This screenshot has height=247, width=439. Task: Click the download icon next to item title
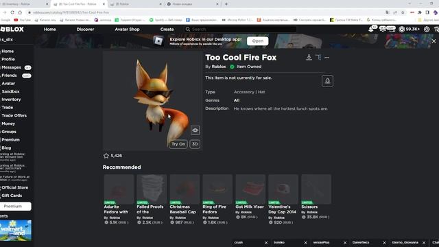click(x=309, y=58)
